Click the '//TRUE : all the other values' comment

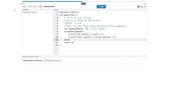pyautogui.click(x=95, y=26)
